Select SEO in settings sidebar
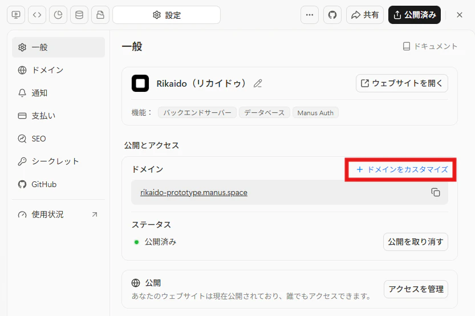 tap(59, 139)
